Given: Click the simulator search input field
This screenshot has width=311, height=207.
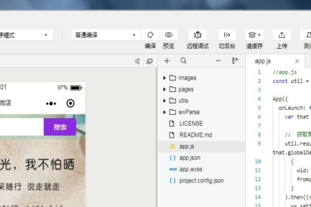Looking at the screenshot, I should tap(22, 127).
